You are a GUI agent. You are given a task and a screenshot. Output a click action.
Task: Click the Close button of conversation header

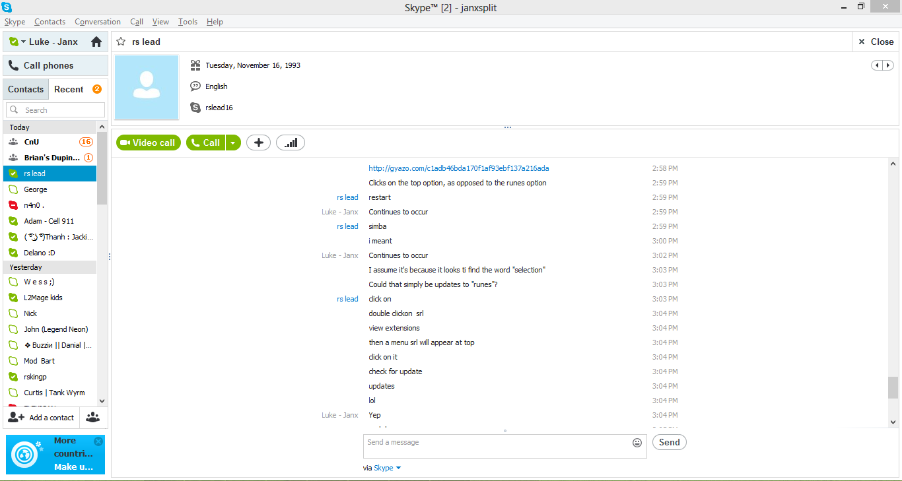pyautogui.click(x=876, y=42)
